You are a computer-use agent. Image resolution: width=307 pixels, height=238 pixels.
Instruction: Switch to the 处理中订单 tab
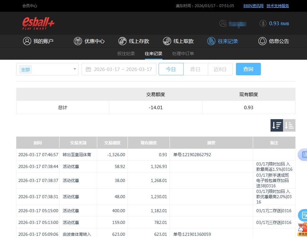click(183, 54)
